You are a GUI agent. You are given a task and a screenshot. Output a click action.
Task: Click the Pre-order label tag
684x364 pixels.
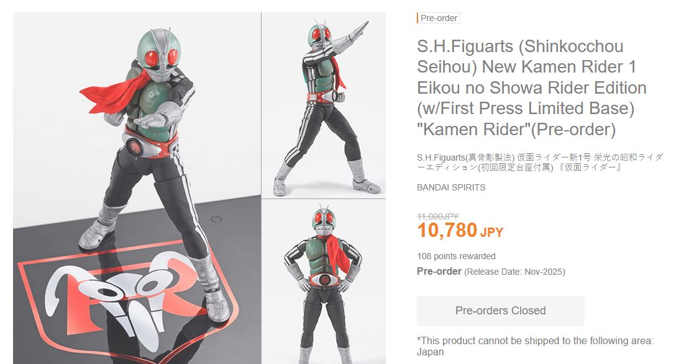tap(439, 18)
